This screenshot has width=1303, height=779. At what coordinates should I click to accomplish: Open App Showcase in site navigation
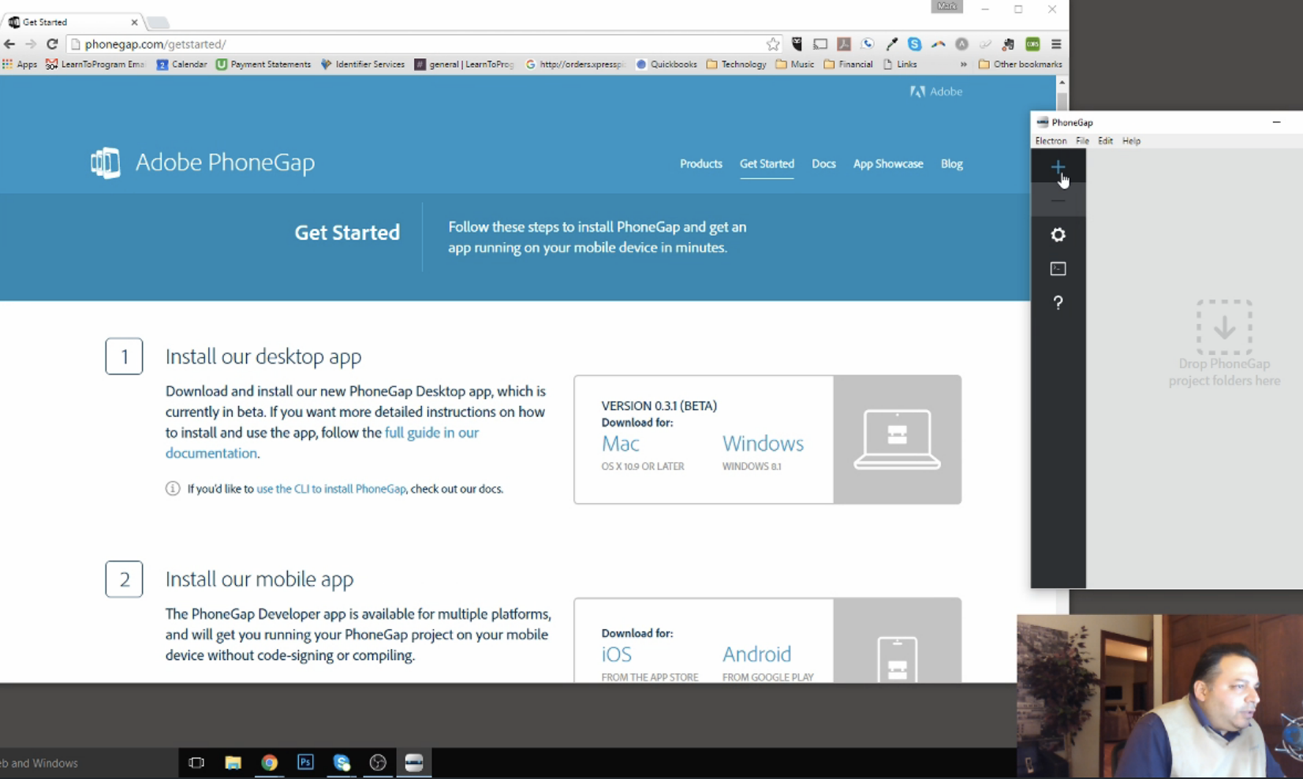click(x=888, y=164)
